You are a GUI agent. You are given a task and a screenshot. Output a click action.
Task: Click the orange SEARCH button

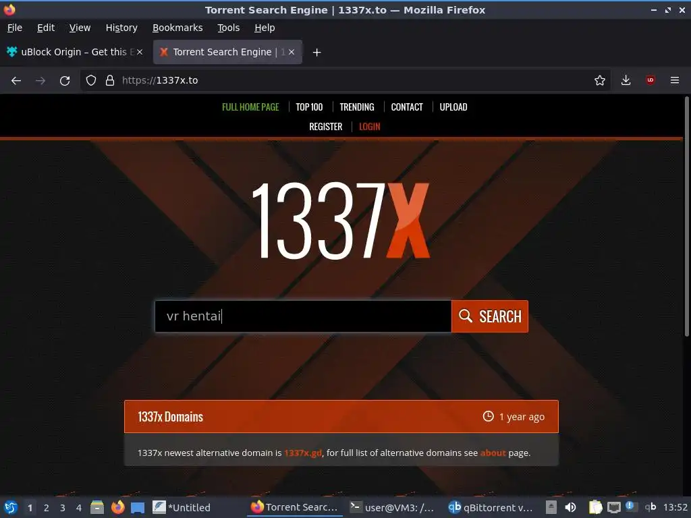490,316
